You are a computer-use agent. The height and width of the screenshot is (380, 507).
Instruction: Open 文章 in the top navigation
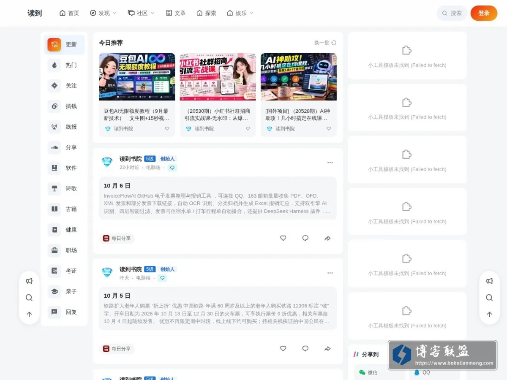(x=176, y=13)
